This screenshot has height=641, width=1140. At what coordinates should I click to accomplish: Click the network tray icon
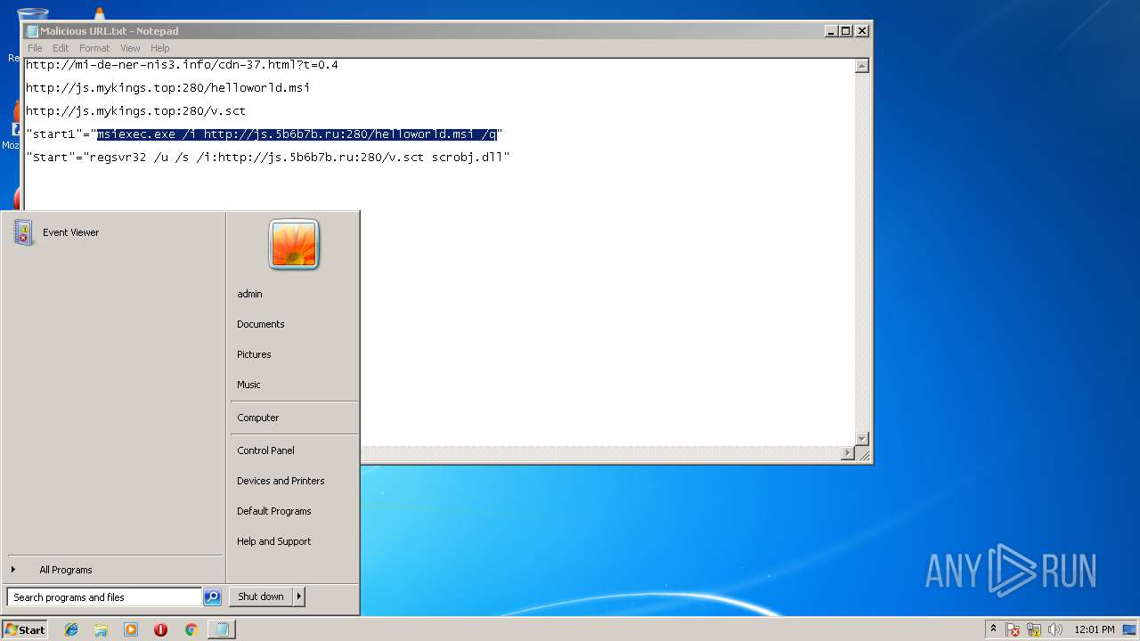(x=1034, y=629)
